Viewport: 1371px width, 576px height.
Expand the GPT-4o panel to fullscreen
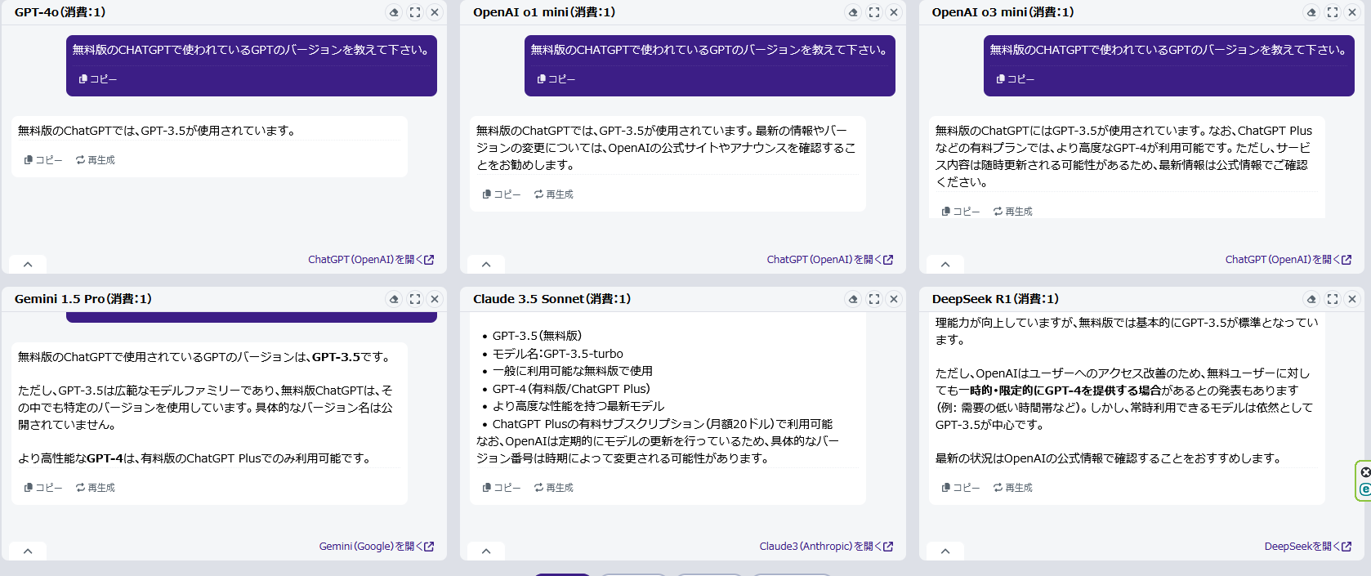click(x=415, y=12)
